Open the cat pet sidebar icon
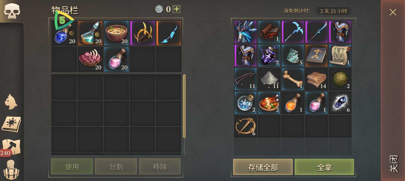Image resolution: width=405 pixels, height=181 pixels. click(x=11, y=102)
